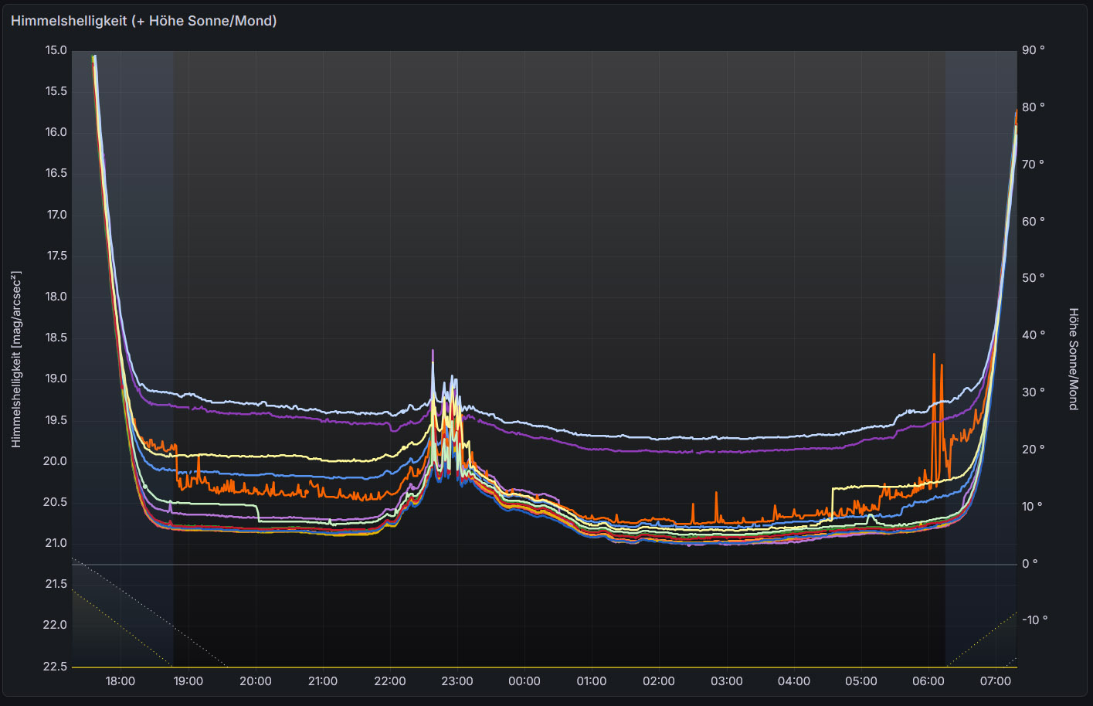Open the Himmelshelligkeit panel title menu

pos(144,21)
